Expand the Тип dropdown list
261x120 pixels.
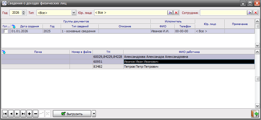[74, 13]
